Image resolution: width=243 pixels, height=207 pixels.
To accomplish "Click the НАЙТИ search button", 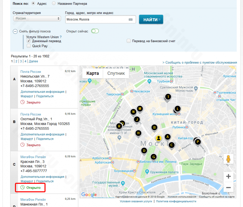I will (x=151, y=19).
